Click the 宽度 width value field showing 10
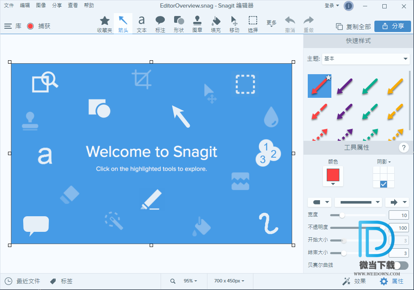Image resolution: width=414 pixels, height=290 pixels. (399, 215)
